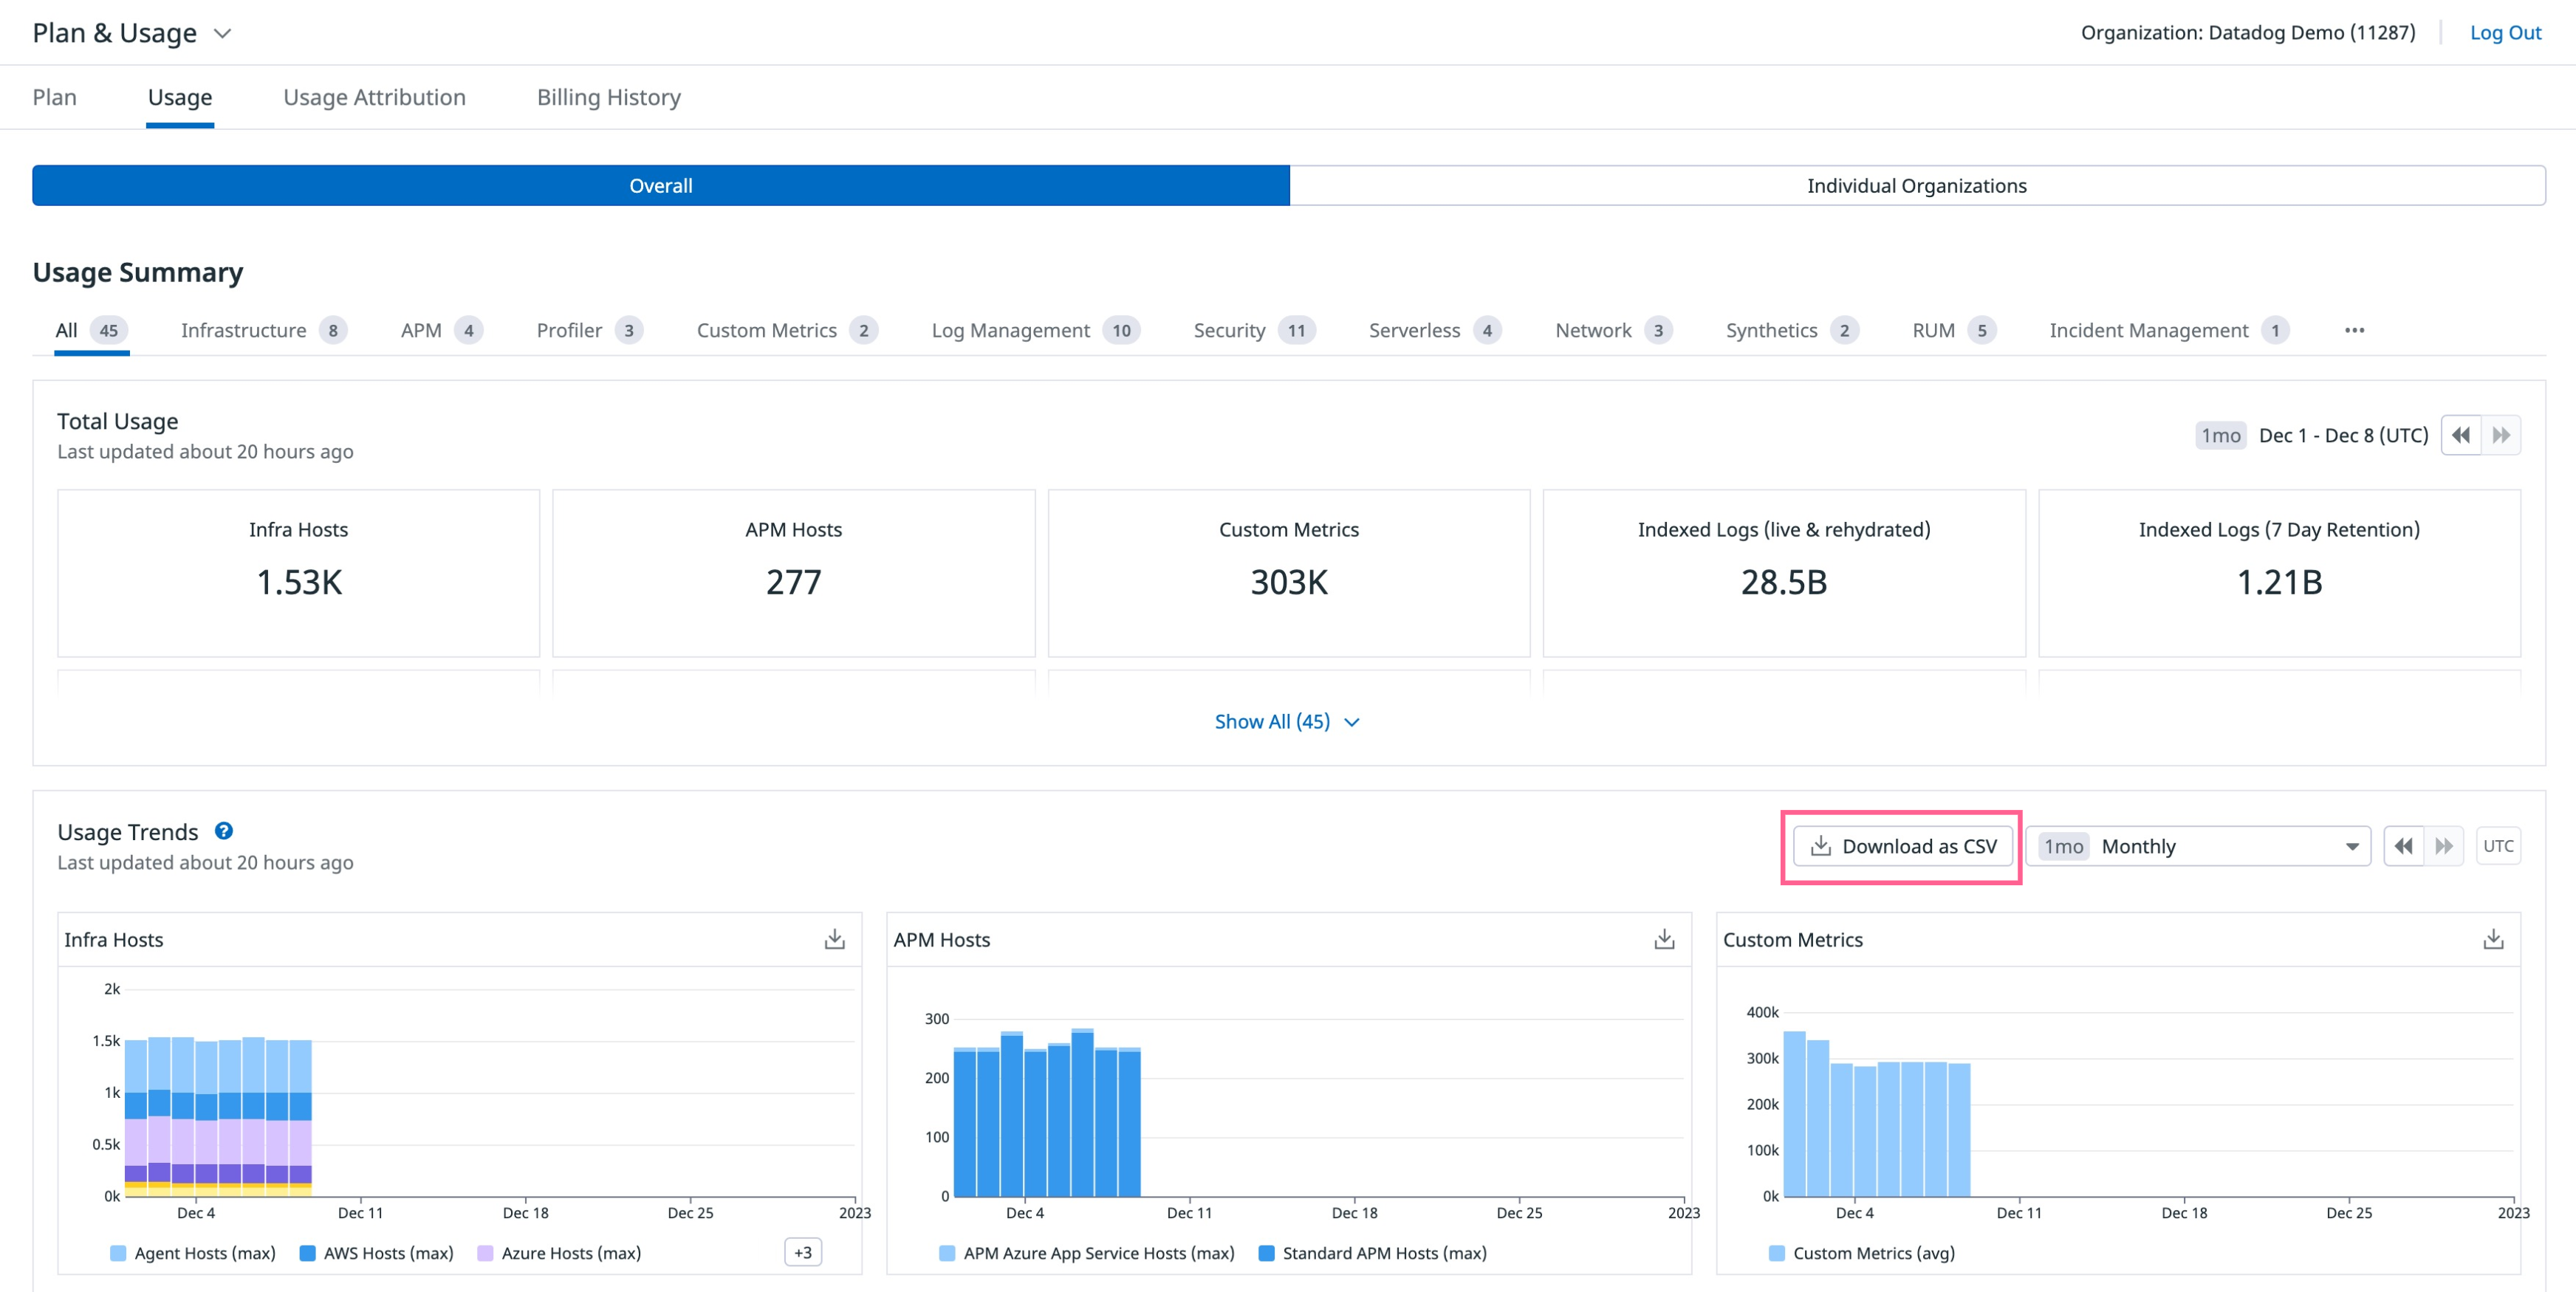Toggle Azure Hosts (max) legend swatch
This screenshot has height=1292, width=2576.
[x=485, y=1253]
